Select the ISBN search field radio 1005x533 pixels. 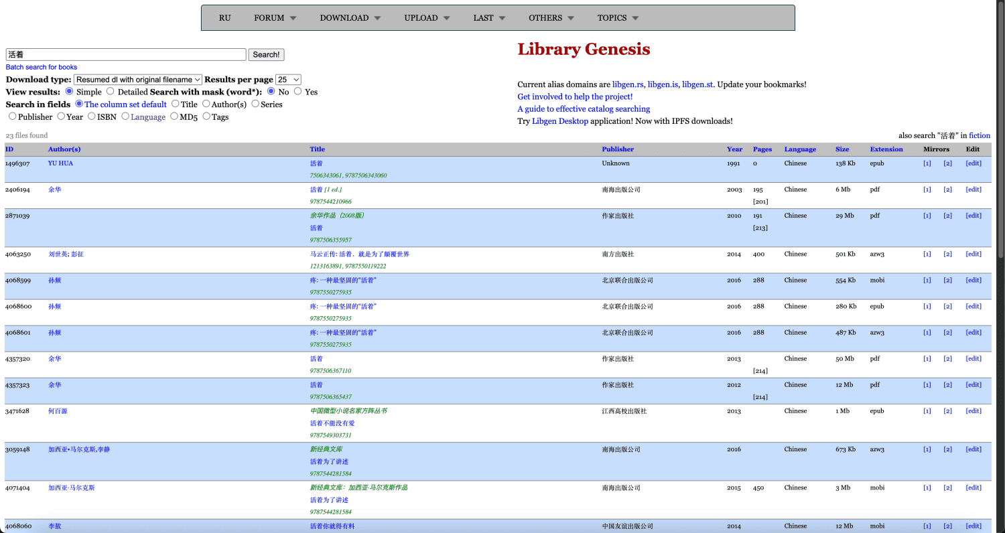92,116
